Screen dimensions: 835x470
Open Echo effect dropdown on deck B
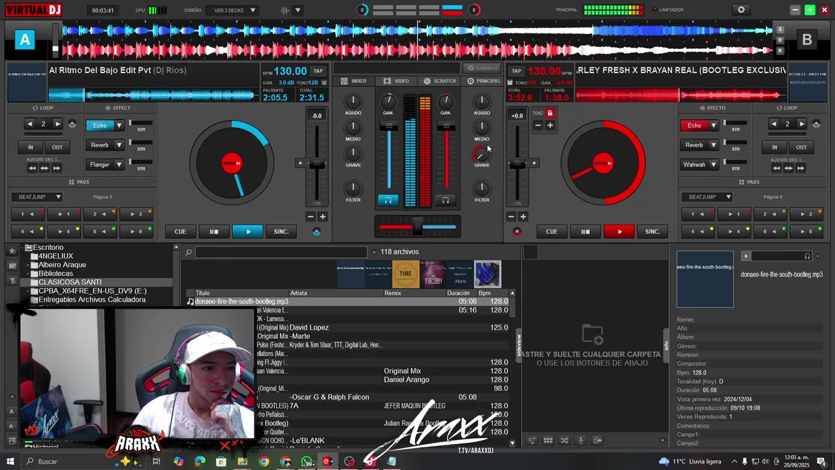pos(714,125)
